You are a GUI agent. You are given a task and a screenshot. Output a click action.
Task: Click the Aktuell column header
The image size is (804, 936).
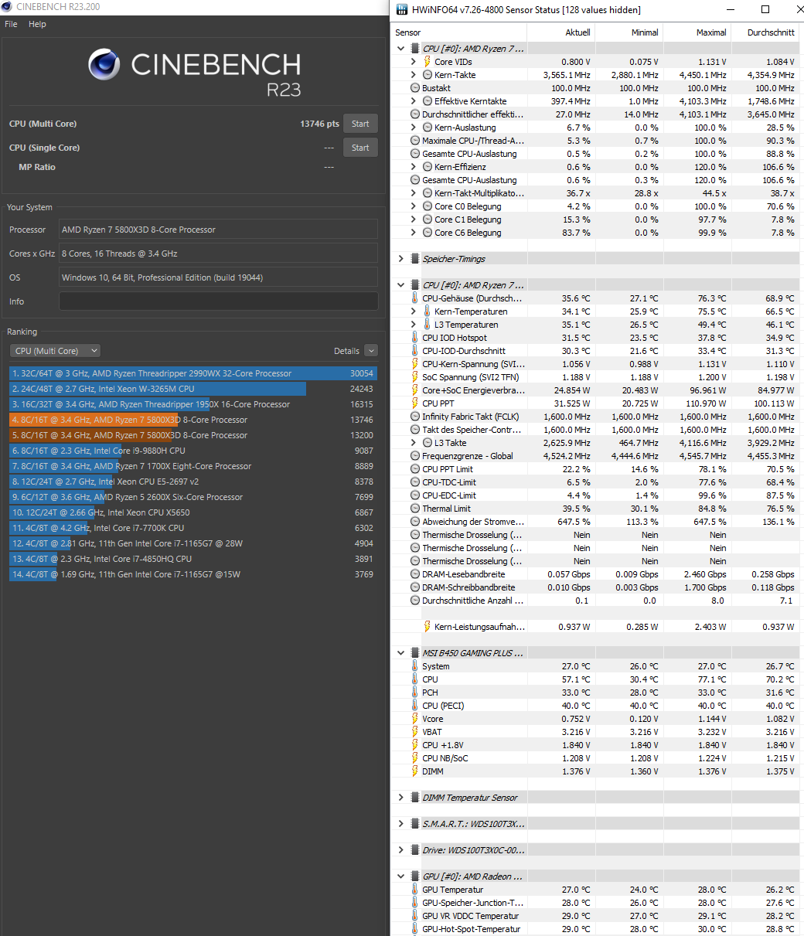pos(560,32)
